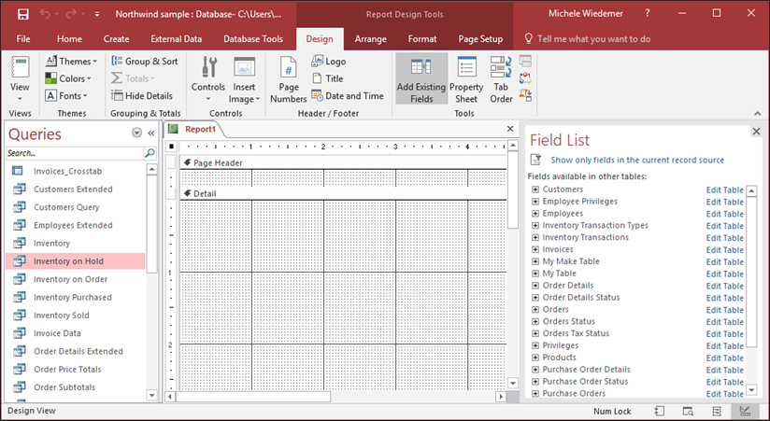770x421 pixels.
Task: Click the navigation pane Search box
Action: (x=74, y=153)
